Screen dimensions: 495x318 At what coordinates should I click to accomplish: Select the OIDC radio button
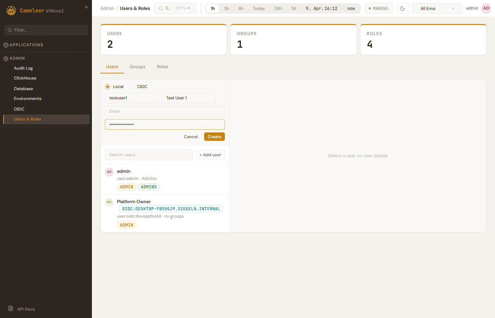pos(132,87)
